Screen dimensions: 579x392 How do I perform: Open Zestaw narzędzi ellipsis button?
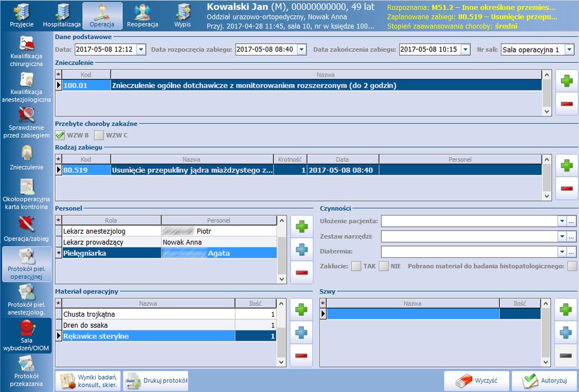point(572,236)
